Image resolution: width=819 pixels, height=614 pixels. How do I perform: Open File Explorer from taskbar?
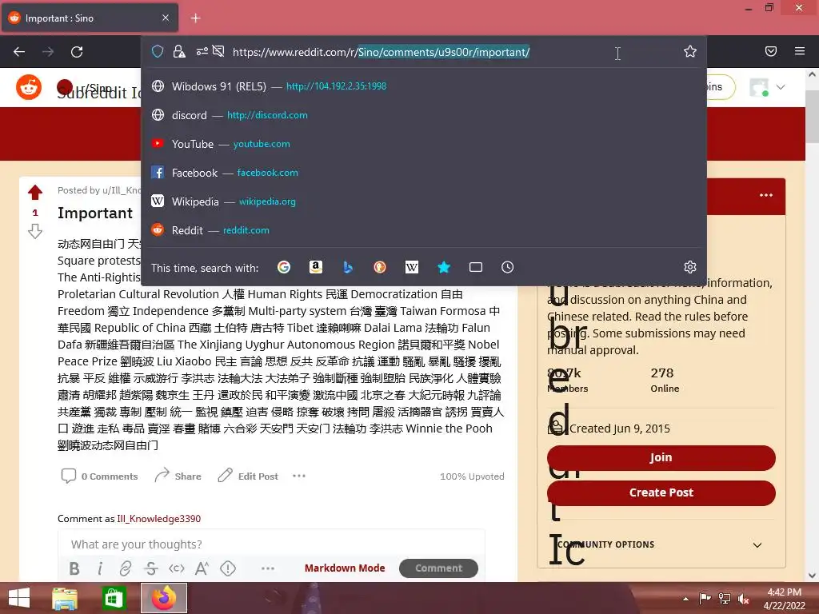[65, 598]
